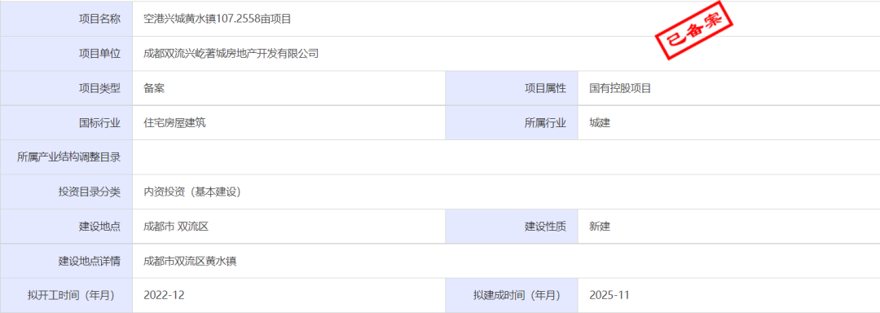Select the company name 成都双流兴屹著城房地产开发有限公司
The image size is (880, 313).
(x=231, y=54)
